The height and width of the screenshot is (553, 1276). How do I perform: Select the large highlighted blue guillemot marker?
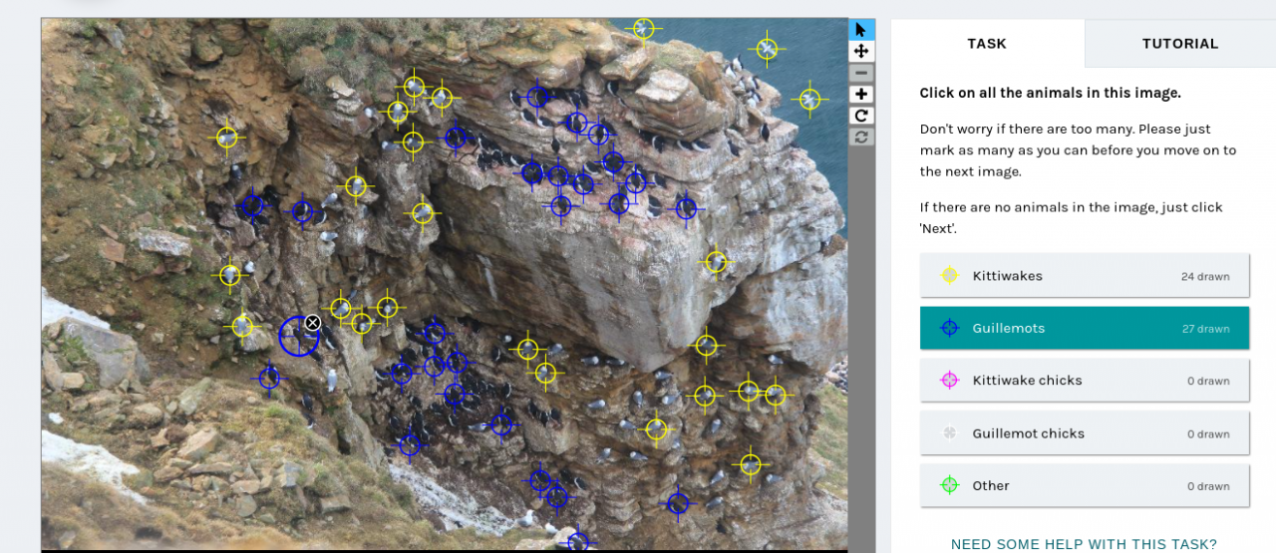(x=298, y=336)
